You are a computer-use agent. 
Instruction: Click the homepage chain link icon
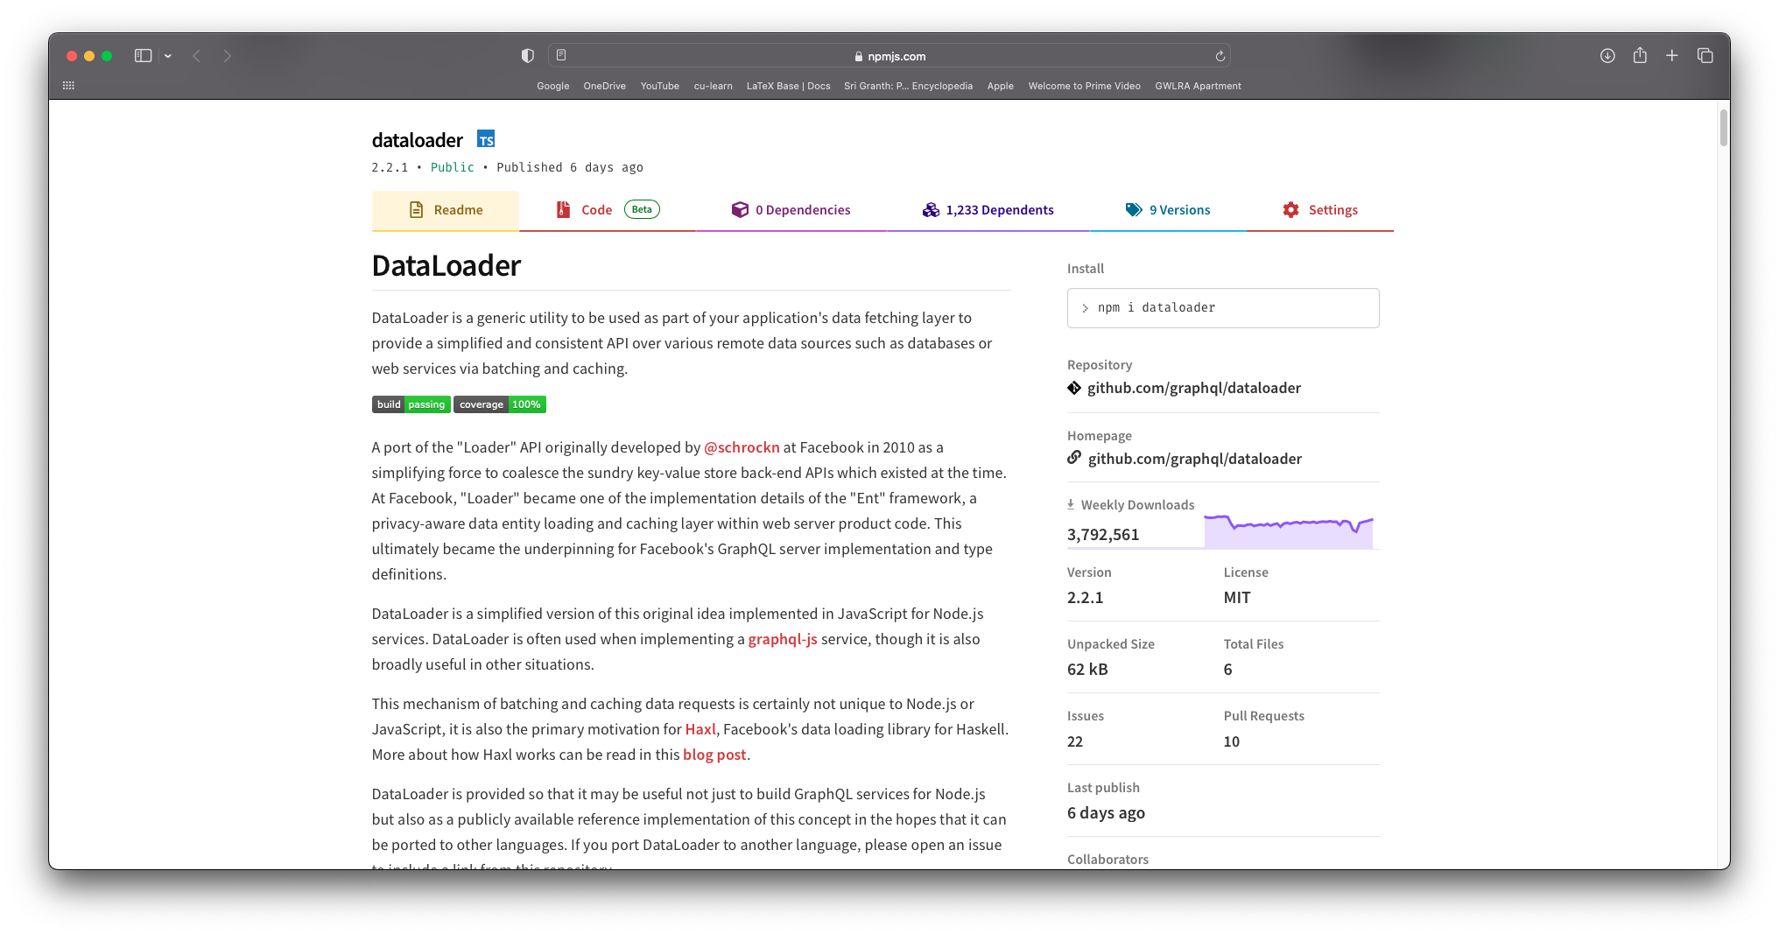point(1074,458)
